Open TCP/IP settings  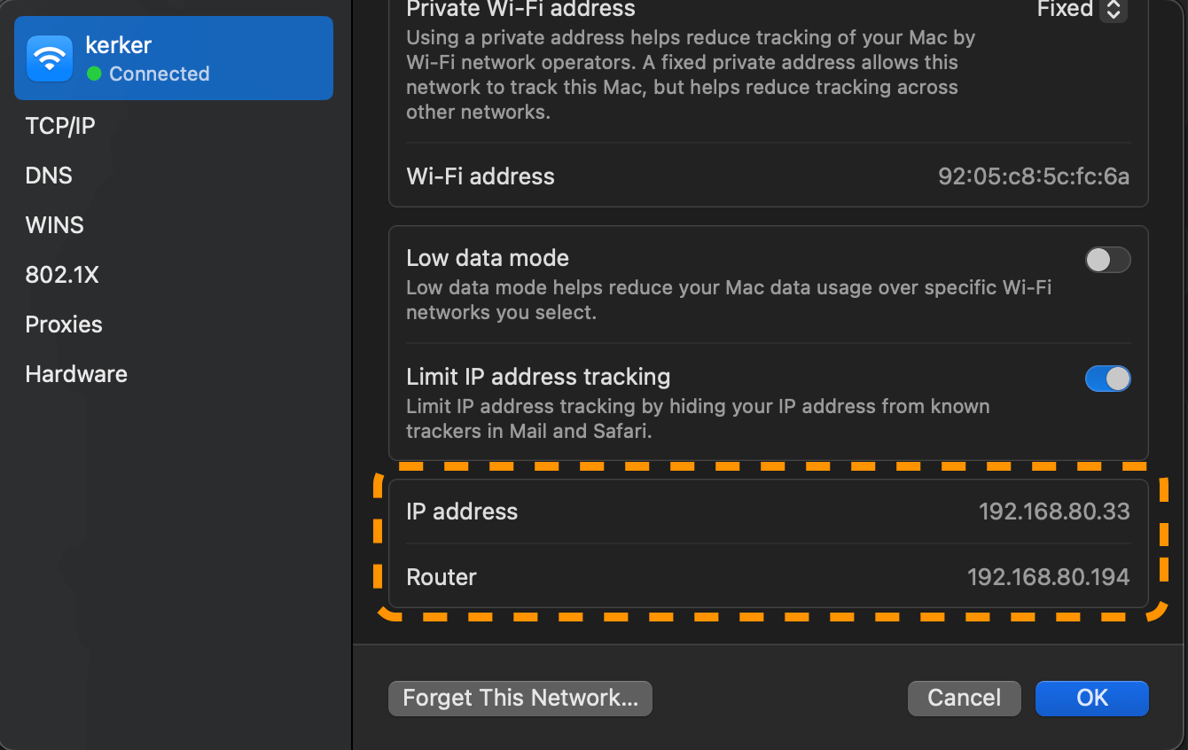click(x=59, y=125)
